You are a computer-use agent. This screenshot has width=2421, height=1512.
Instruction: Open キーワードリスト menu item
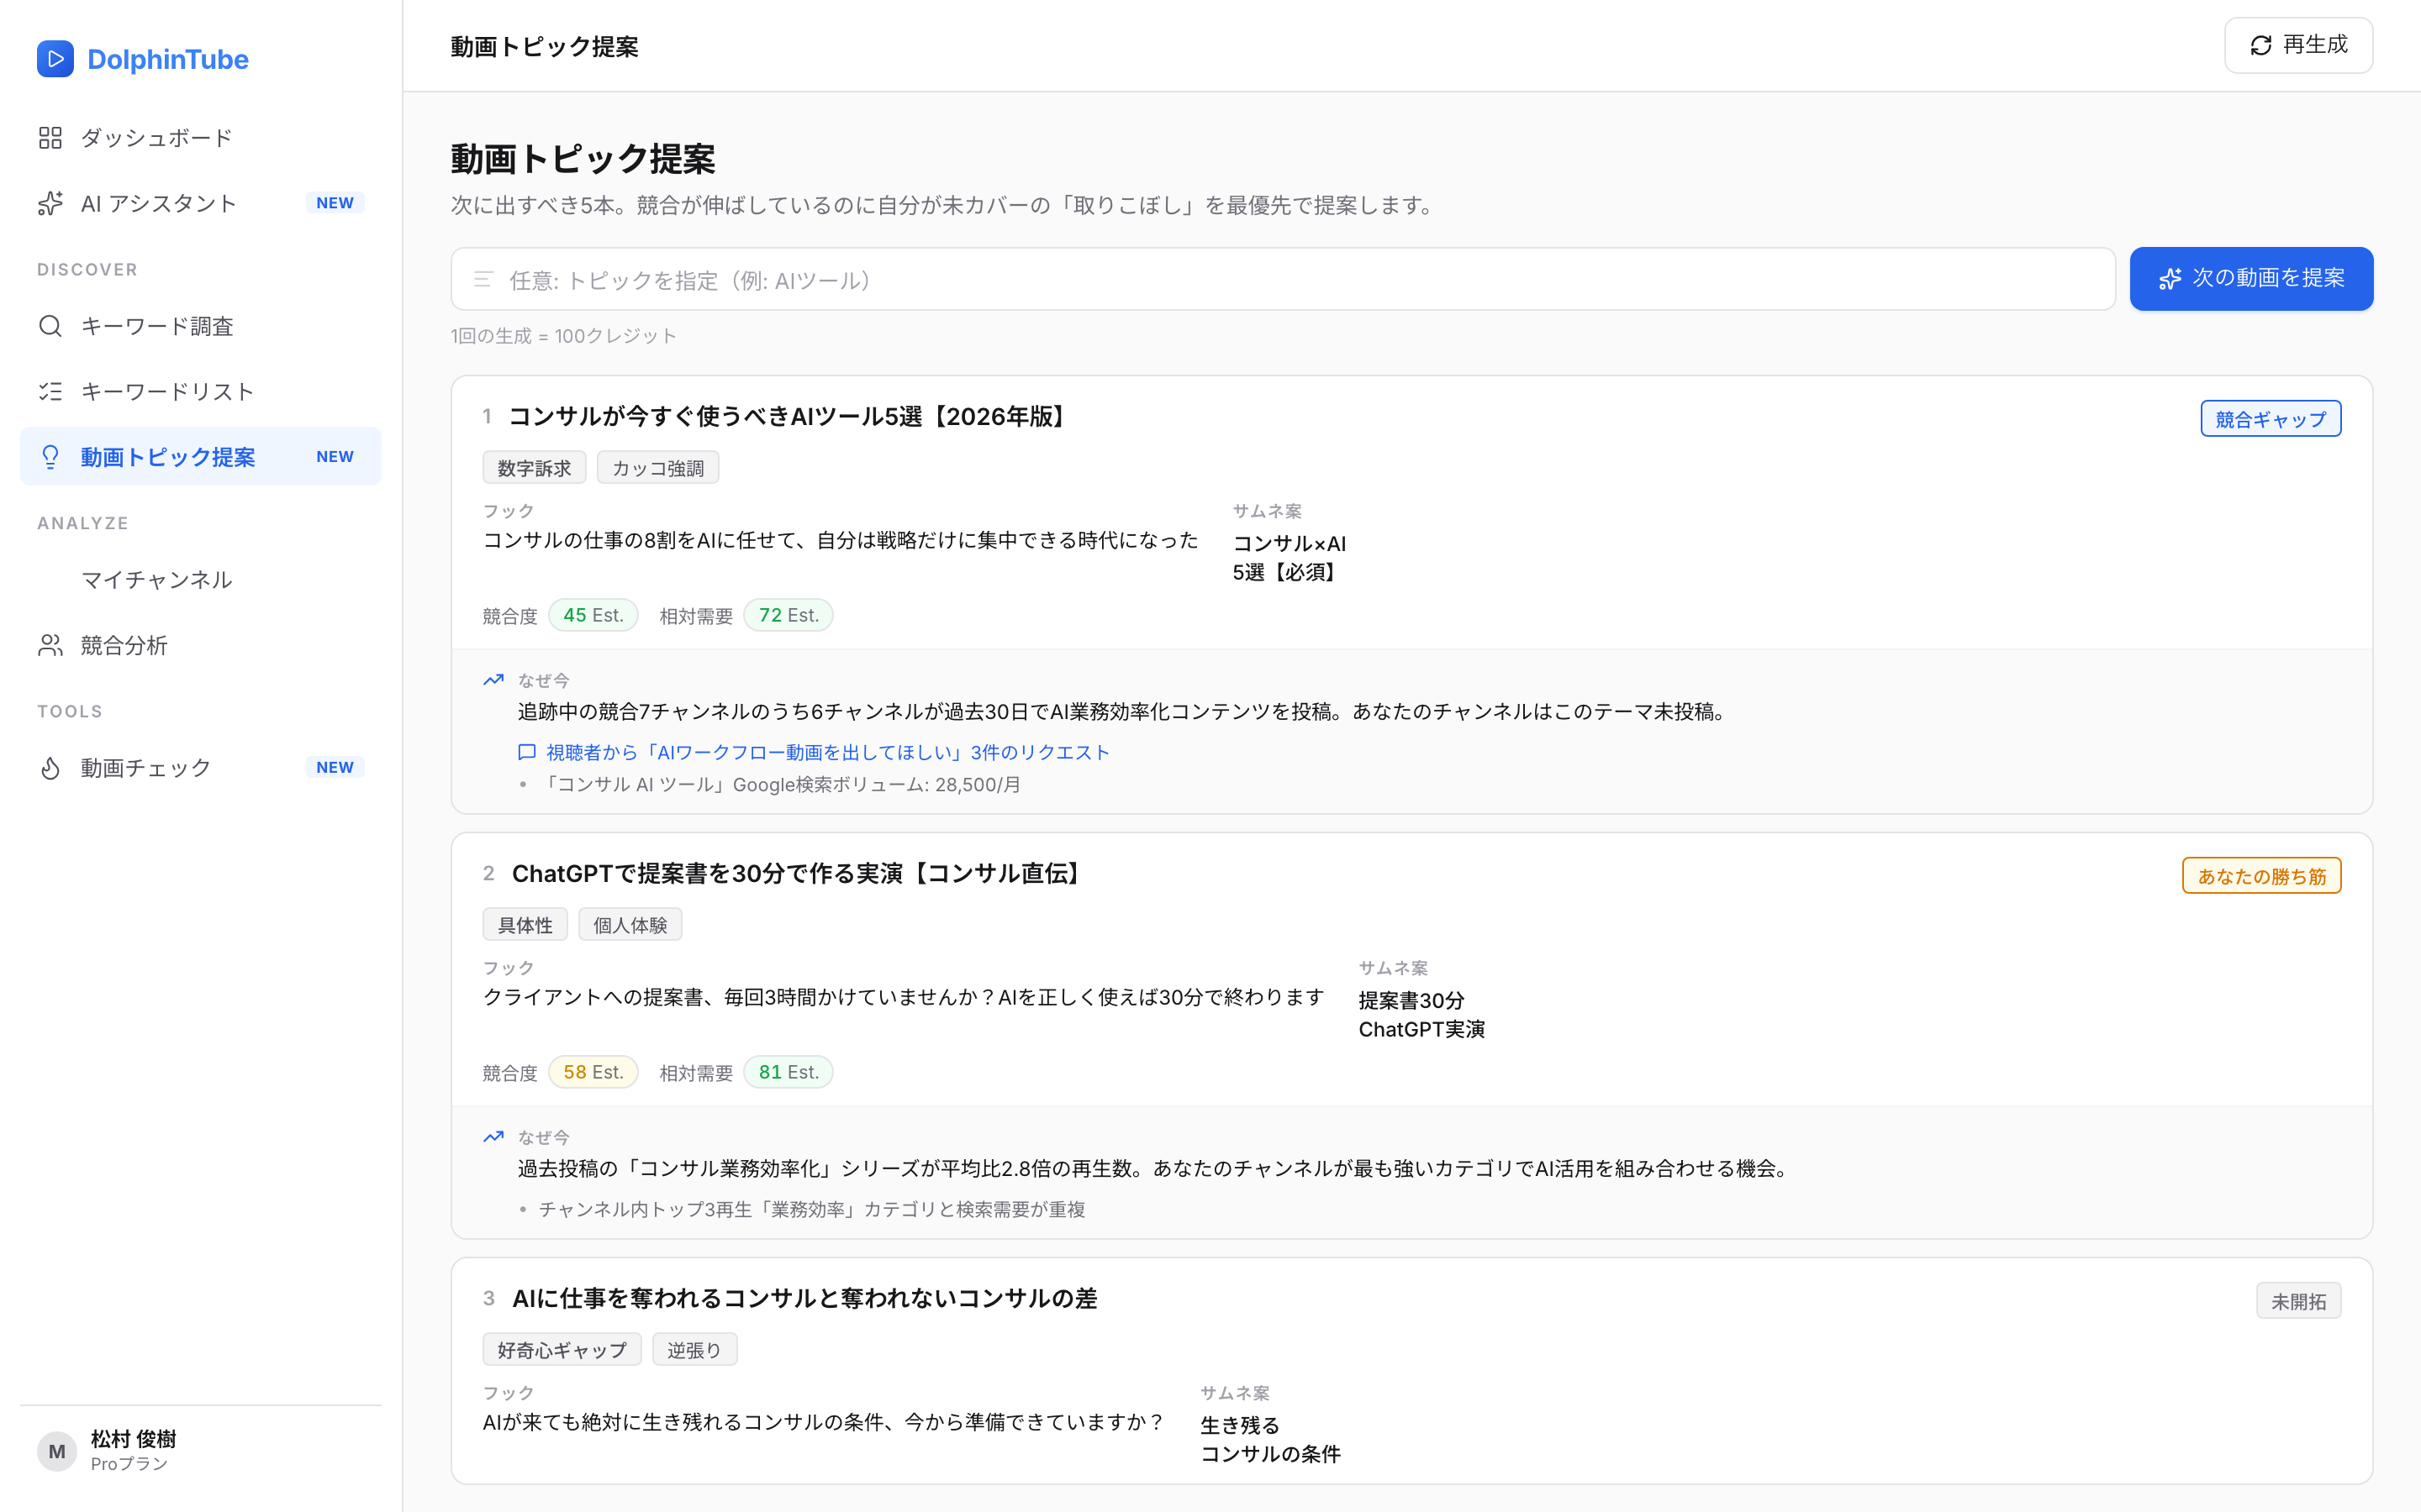click(x=201, y=391)
